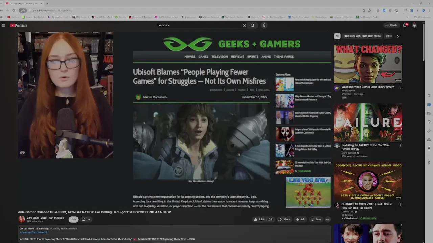Click the Ask AI button
Screen dimensions: 433x243
coord(300,219)
